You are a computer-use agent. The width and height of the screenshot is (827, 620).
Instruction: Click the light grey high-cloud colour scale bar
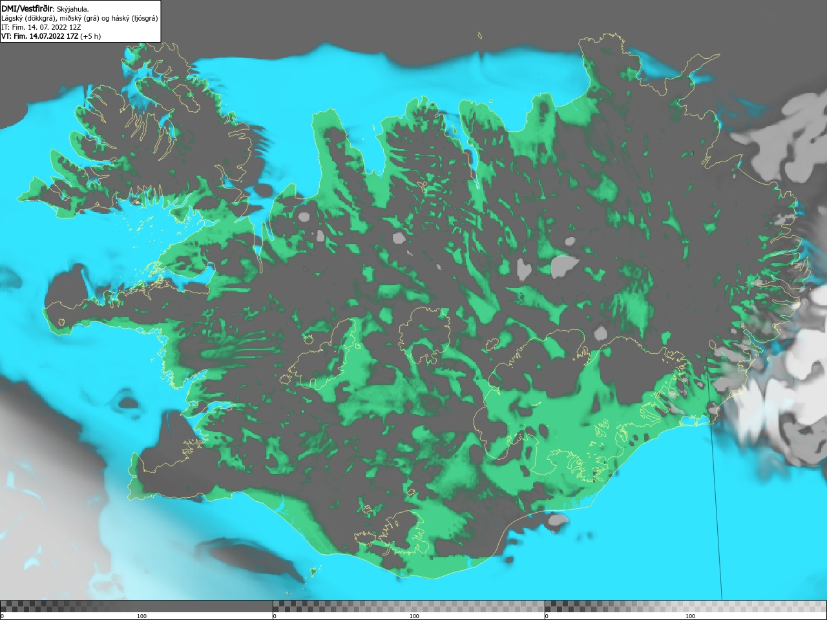coord(686,606)
